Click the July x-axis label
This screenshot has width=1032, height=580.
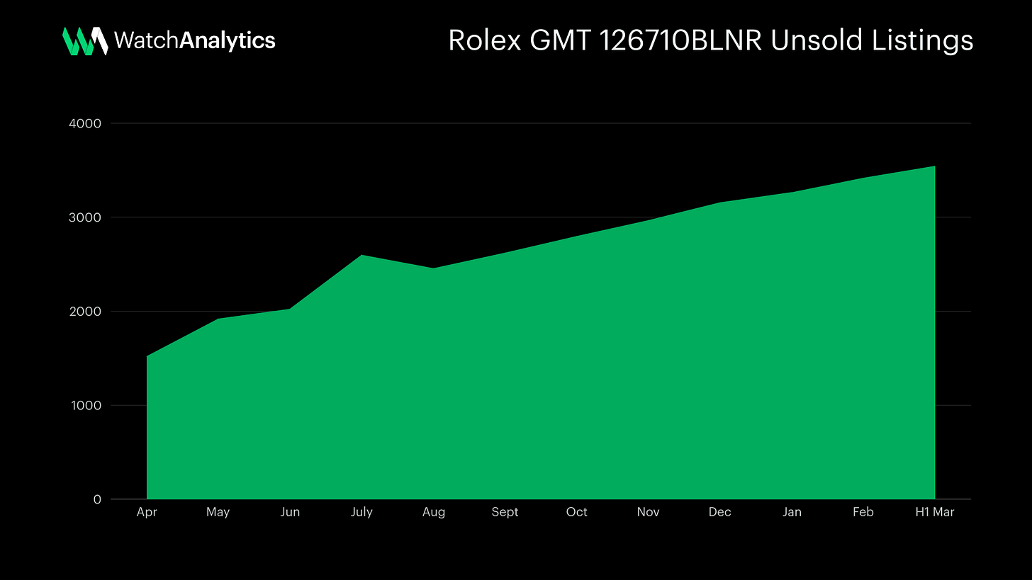361,513
